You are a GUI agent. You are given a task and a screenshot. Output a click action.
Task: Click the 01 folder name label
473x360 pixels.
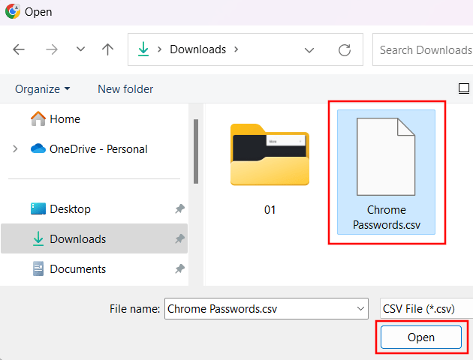coord(270,210)
